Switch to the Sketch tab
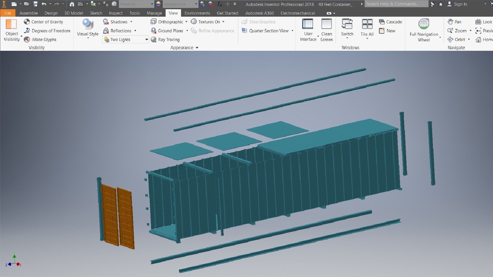493x277 pixels. (x=96, y=13)
